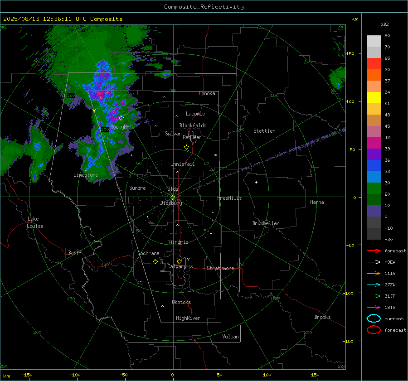Click the Lake Louise label

click(x=35, y=222)
